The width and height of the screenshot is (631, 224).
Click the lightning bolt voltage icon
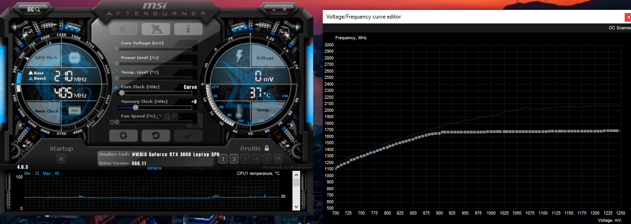pos(239,56)
